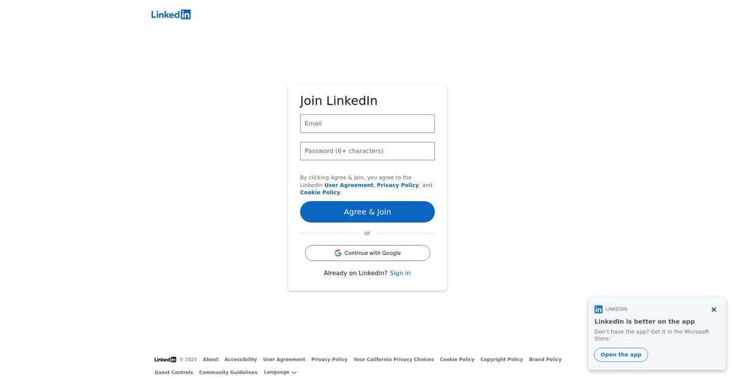Close the LinkedIn app promo popup

pos(714,309)
